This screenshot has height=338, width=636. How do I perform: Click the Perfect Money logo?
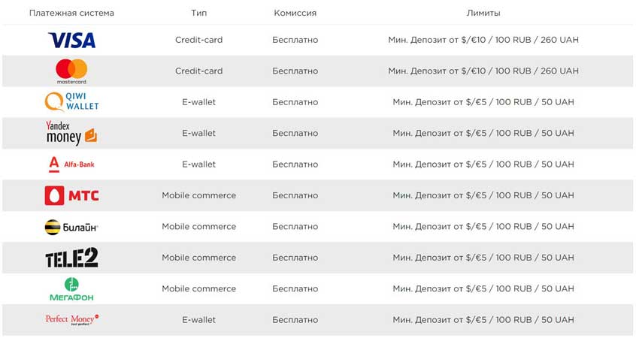click(71, 320)
